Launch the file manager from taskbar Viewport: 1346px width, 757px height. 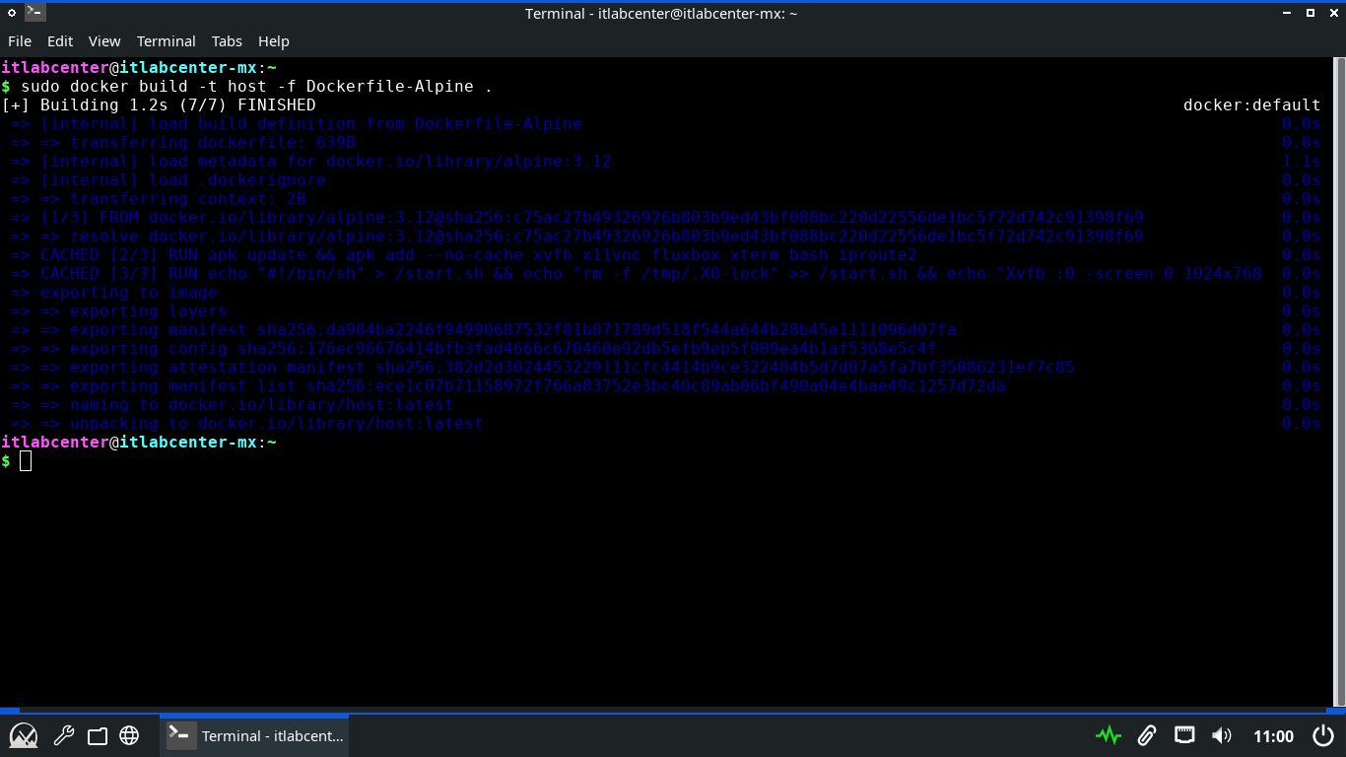97,735
